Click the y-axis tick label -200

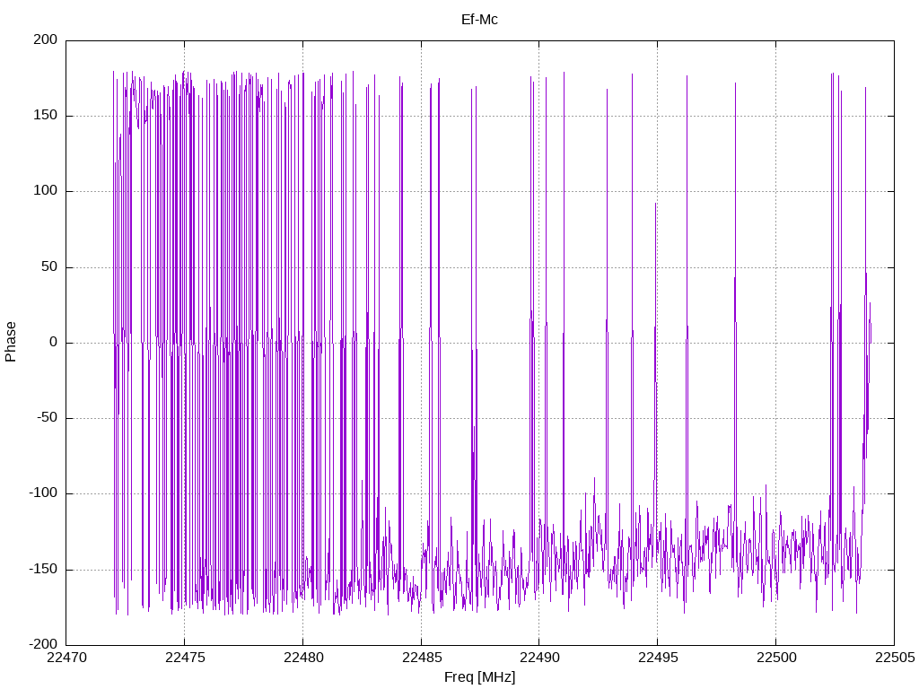pos(43,644)
